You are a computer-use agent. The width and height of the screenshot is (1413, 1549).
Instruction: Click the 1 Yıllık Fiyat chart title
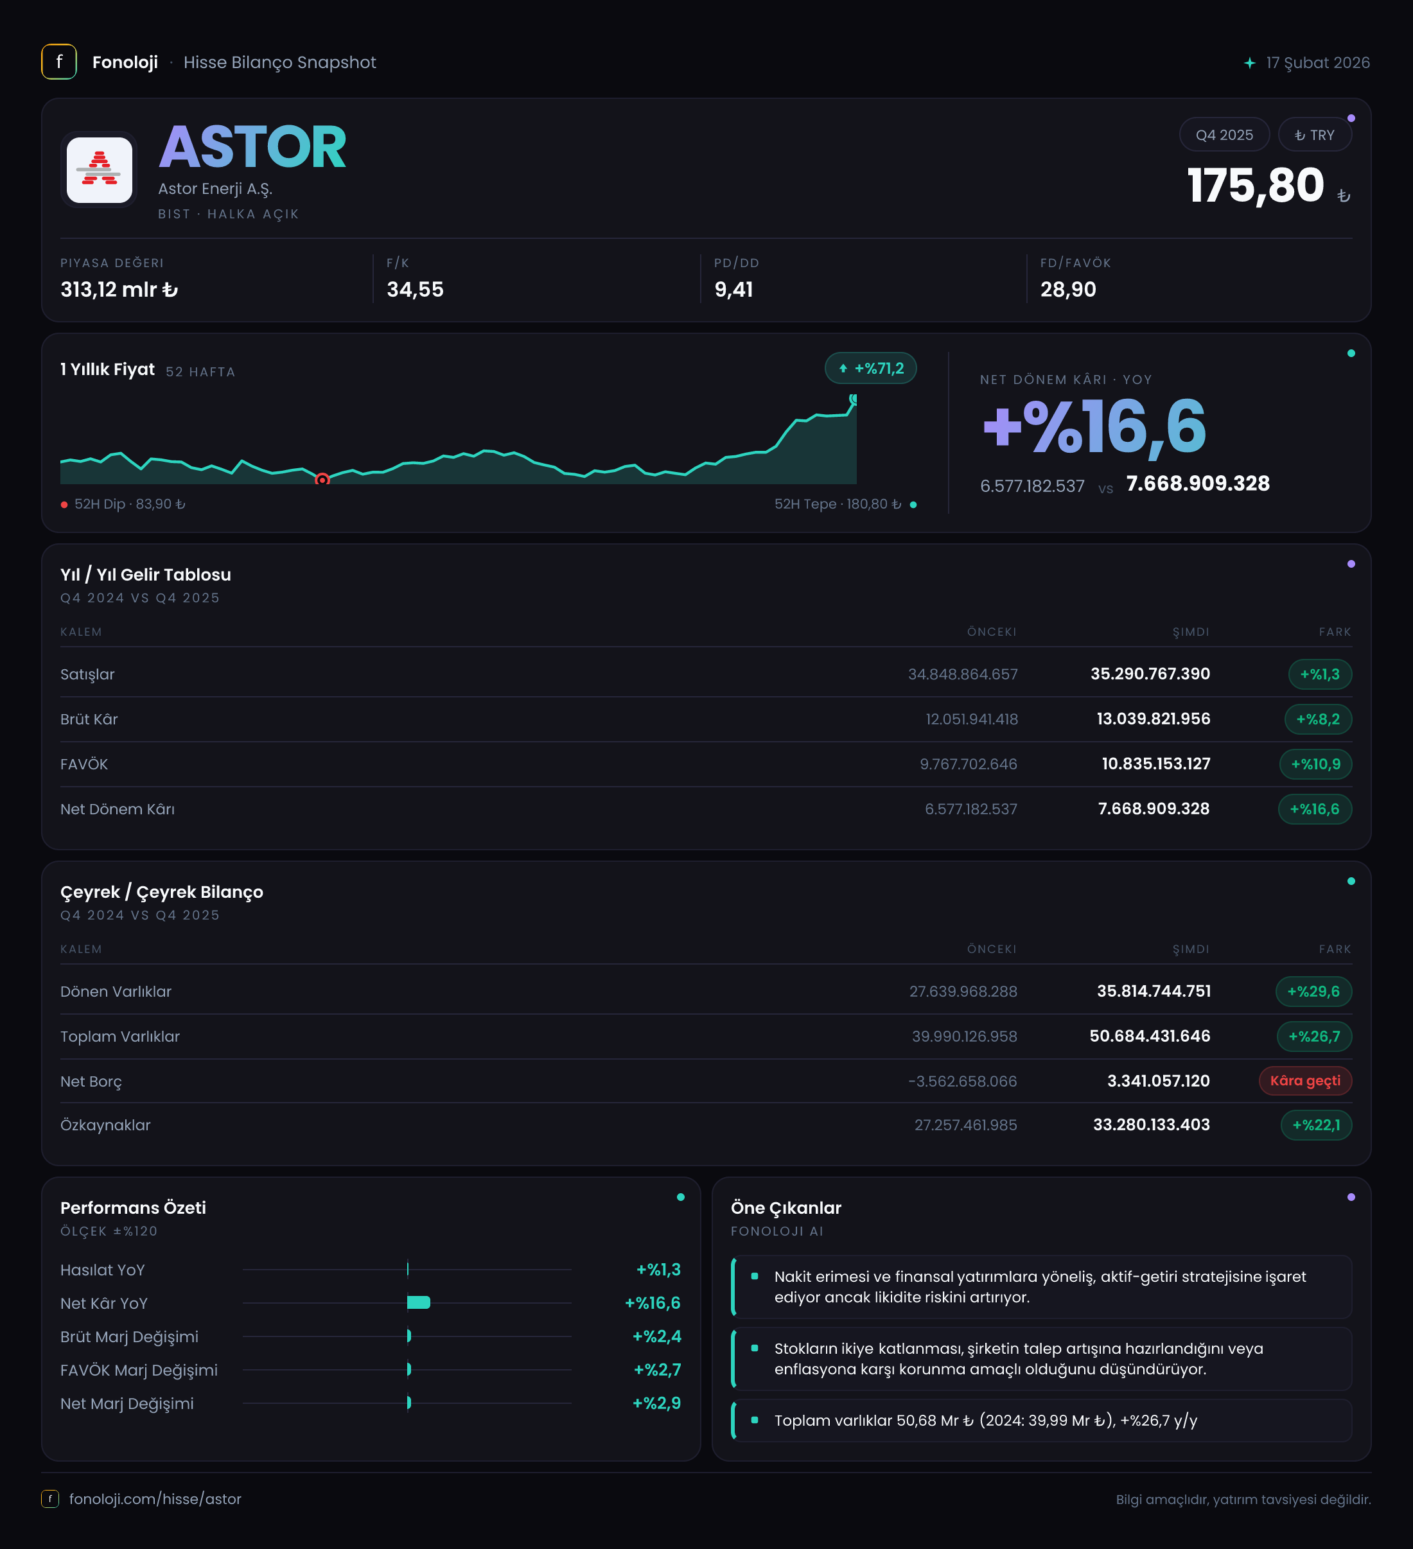[x=107, y=369]
